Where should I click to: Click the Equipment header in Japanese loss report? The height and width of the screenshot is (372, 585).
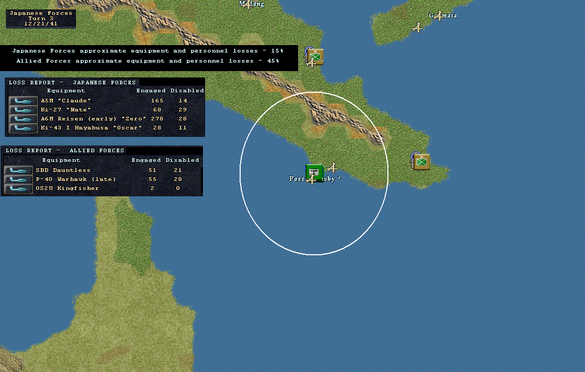tap(66, 91)
